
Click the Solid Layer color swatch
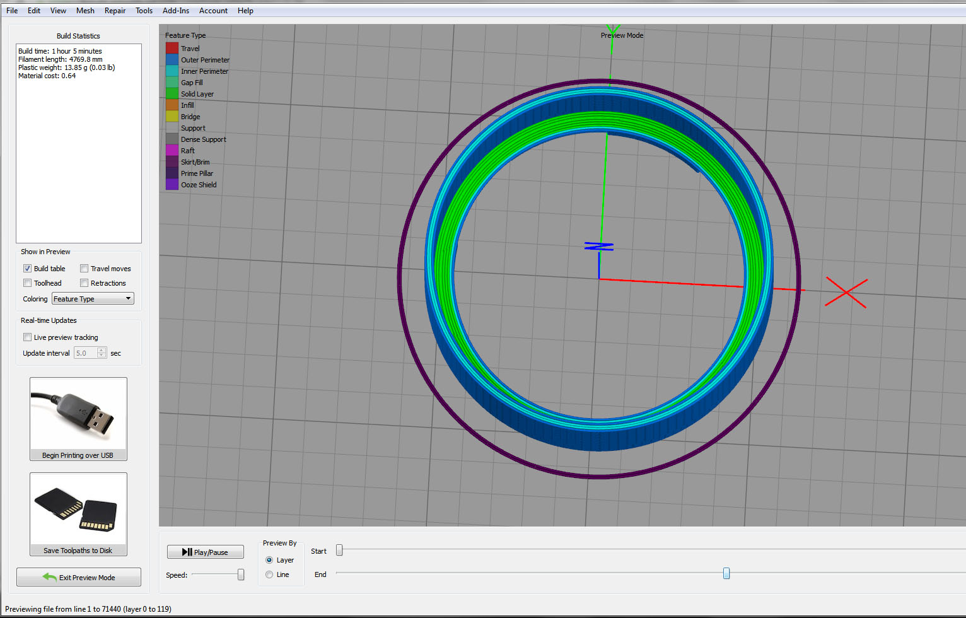click(172, 94)
